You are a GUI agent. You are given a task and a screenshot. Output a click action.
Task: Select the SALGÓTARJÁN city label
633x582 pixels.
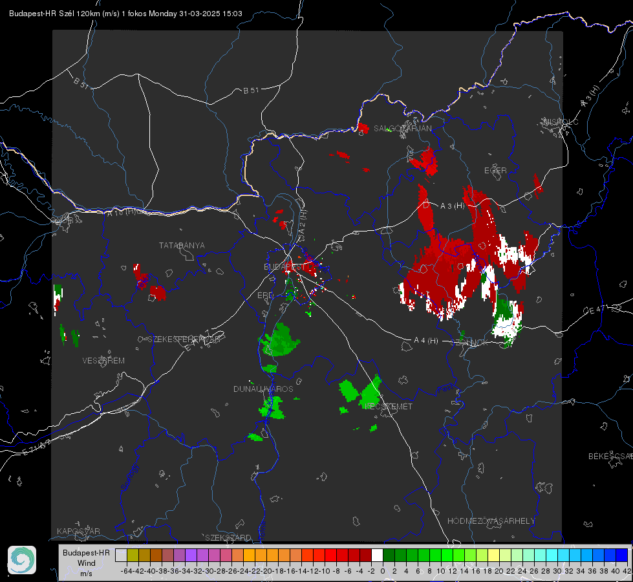tap(402, 129)
